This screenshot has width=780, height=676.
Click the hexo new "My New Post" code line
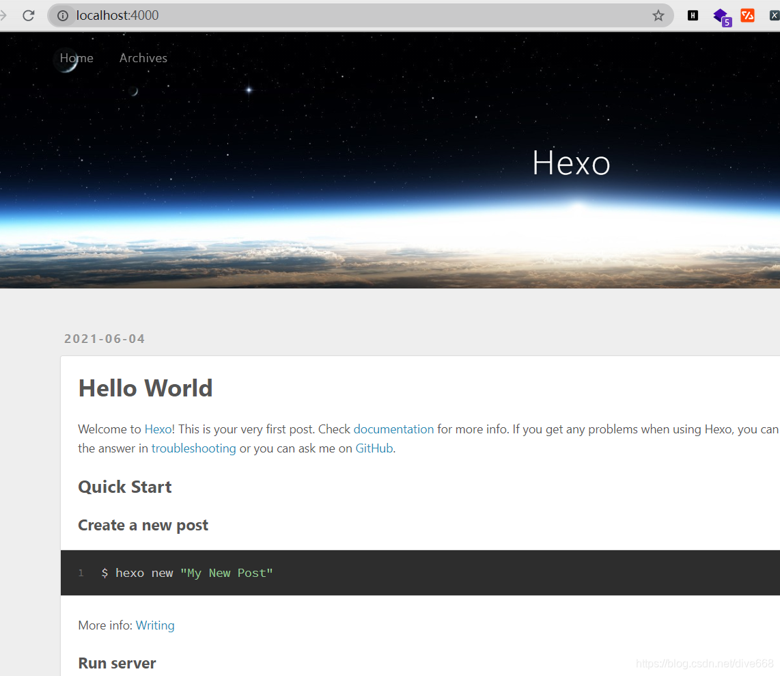tap(187, 573)
